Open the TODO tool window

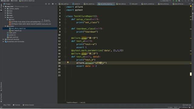7,105
